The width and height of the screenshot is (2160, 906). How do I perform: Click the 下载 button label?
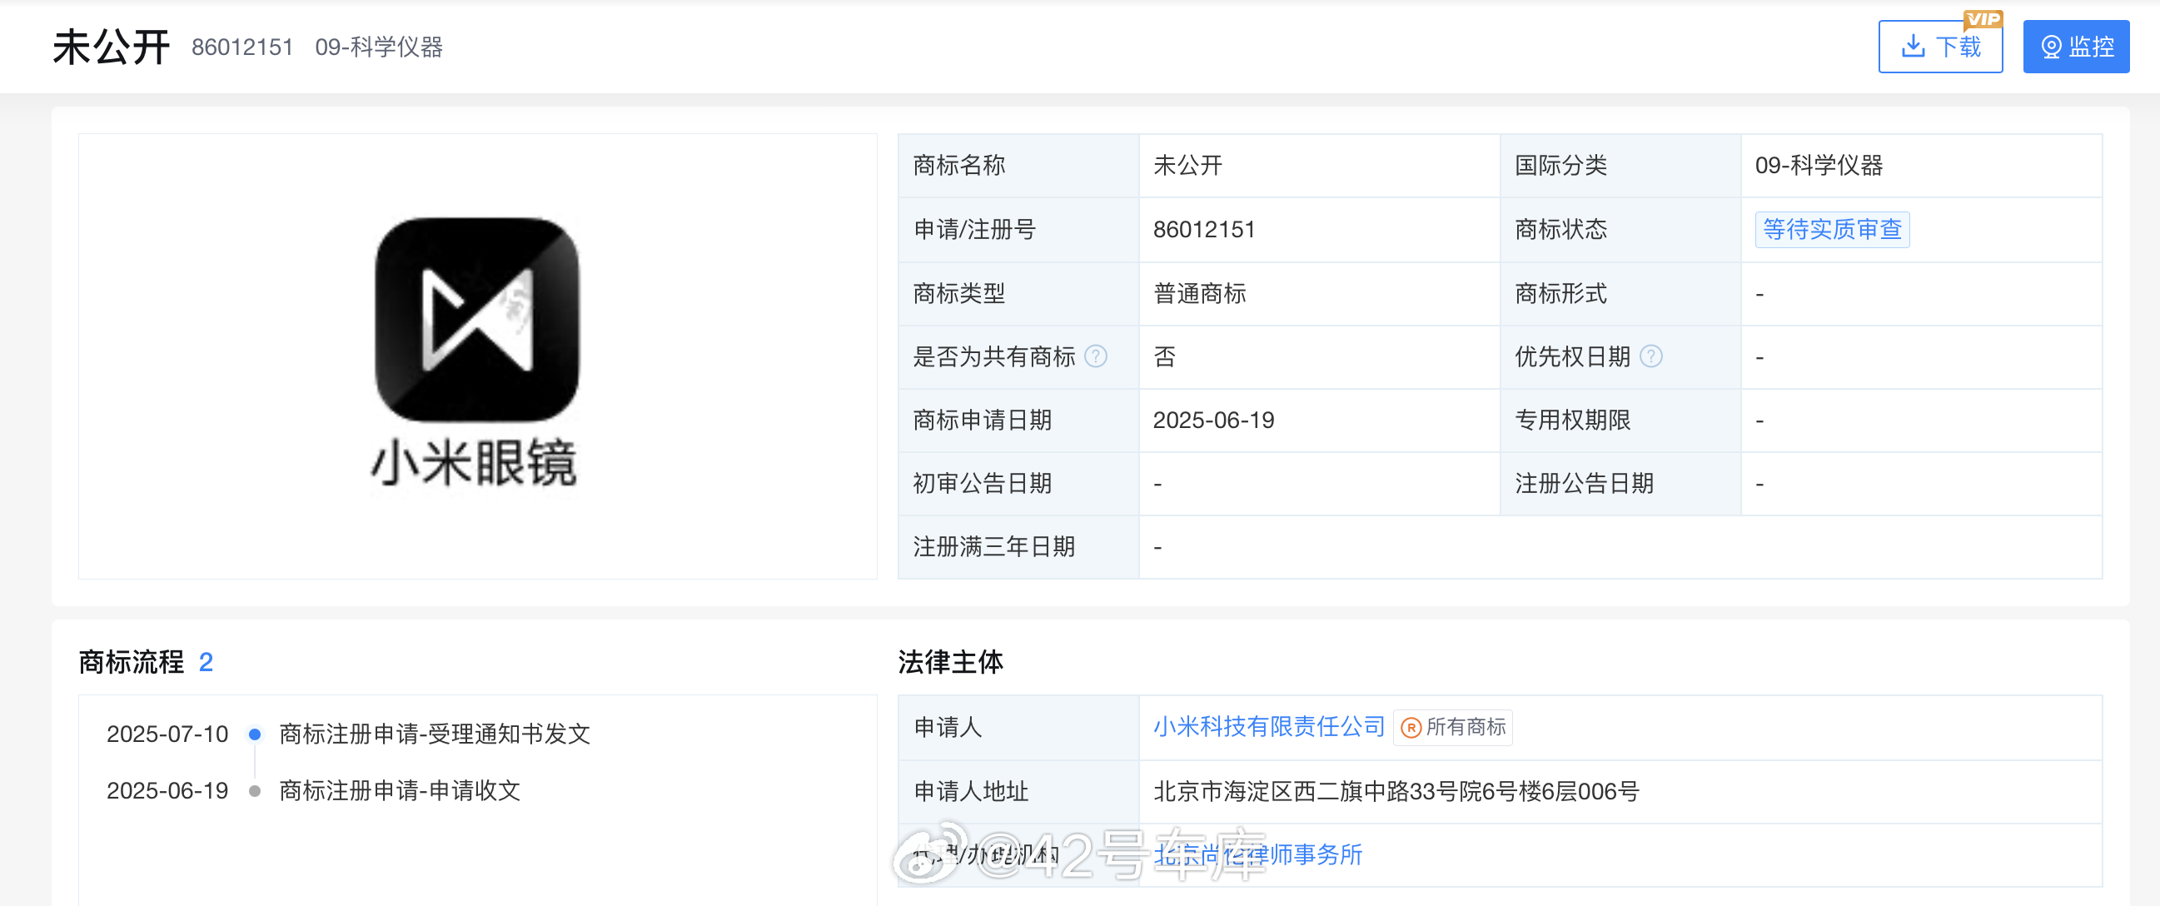point(1958,47)
